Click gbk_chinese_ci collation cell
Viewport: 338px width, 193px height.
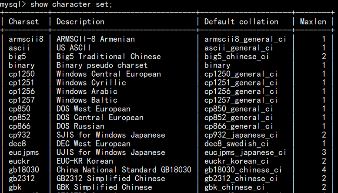click(234, 187)
